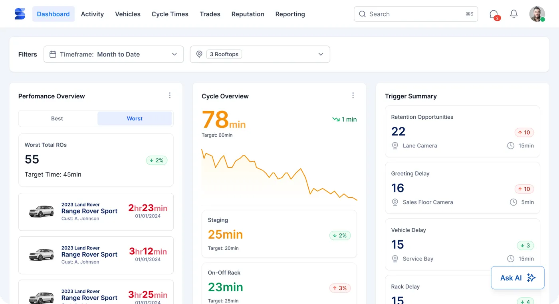Click the 3hr12min Range Rover car image
Image resolution: width=559 pixels, height=304 pixels.
tap(42, 255)
